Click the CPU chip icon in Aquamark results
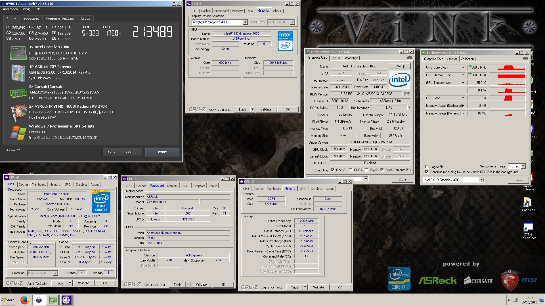This screenshot has height=306, width=545. pos(18,53)
